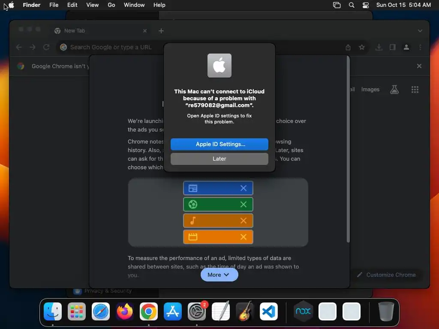Open Google Chrome from the Dock
The width and height of the screenshot is (439, 329).
point(149,311)
